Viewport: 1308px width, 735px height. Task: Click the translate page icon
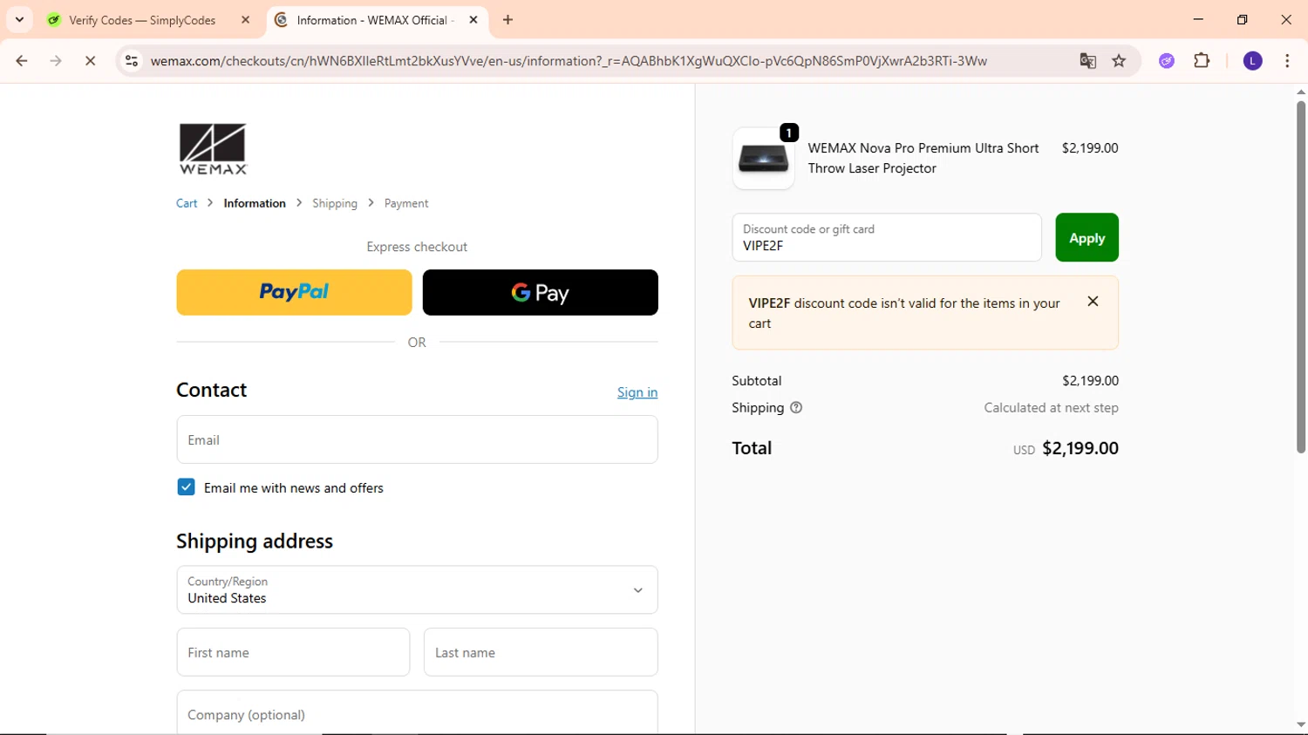[1087, 61]
